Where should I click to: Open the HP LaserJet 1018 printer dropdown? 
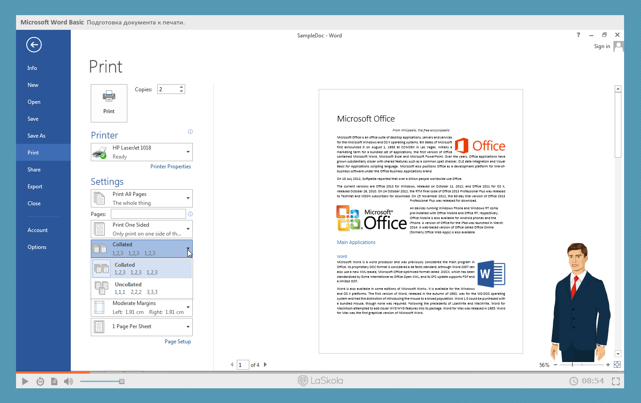tap(142, 152)
